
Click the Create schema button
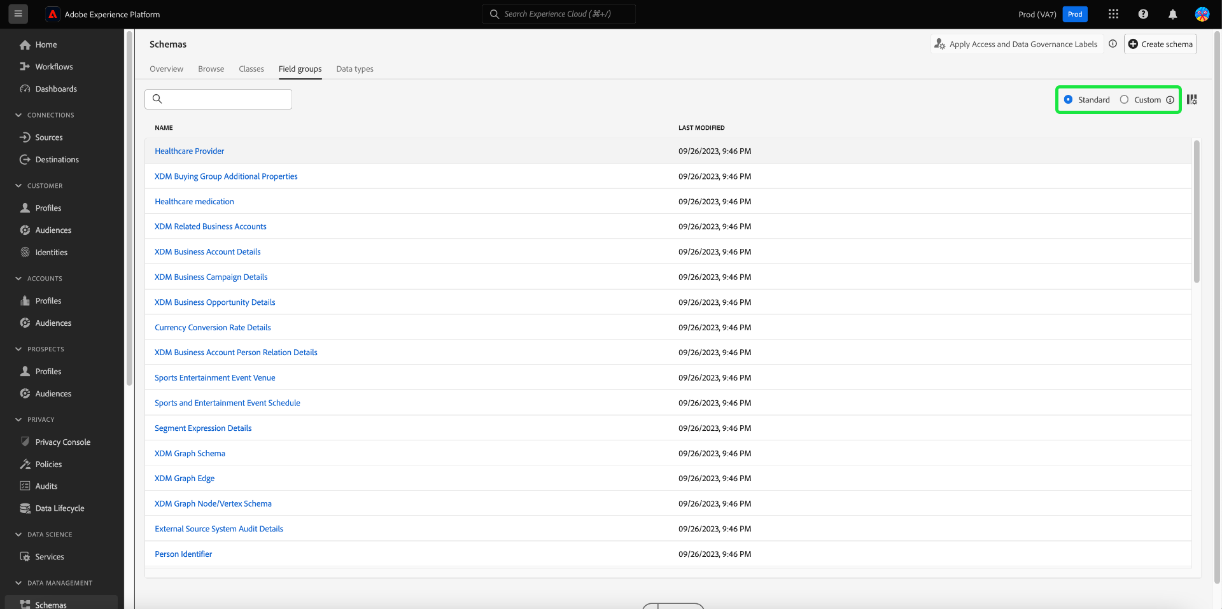click(1160, 44)
